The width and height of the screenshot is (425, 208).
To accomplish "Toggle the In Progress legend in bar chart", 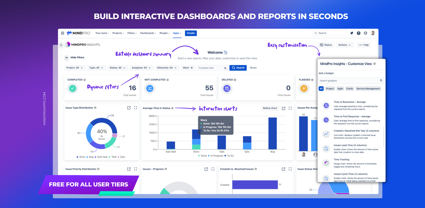I will pyautogui.click(x=216, y=156).
